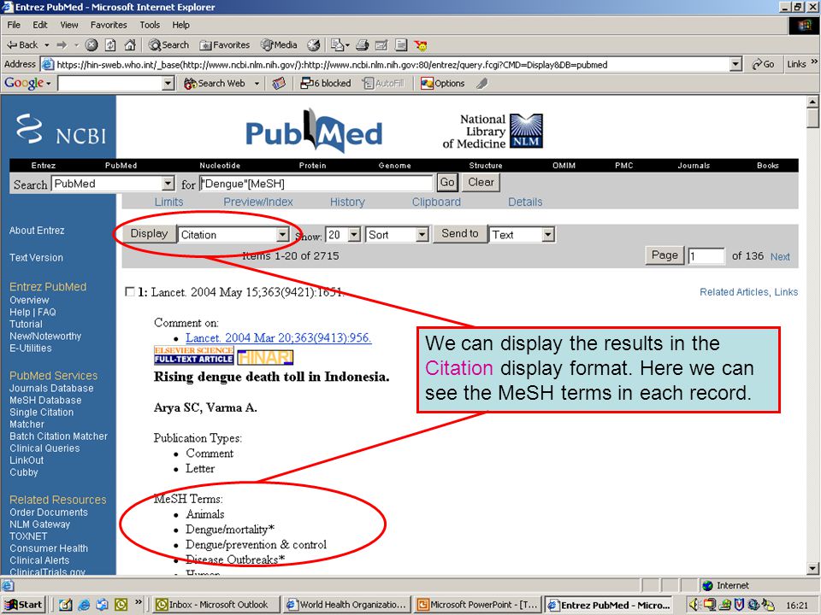Expand the Address bar dropdown arrow

click(735, 64)
